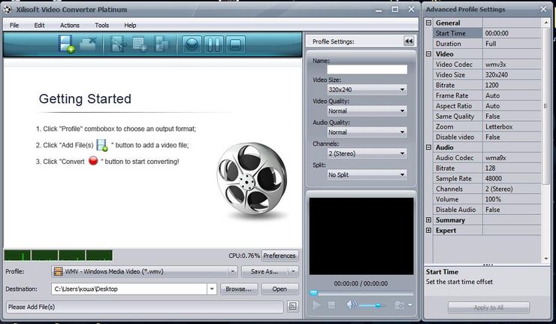The image size is (556, 324).
Task: Open the Split dropdown
Action: (x=367, y=174)
